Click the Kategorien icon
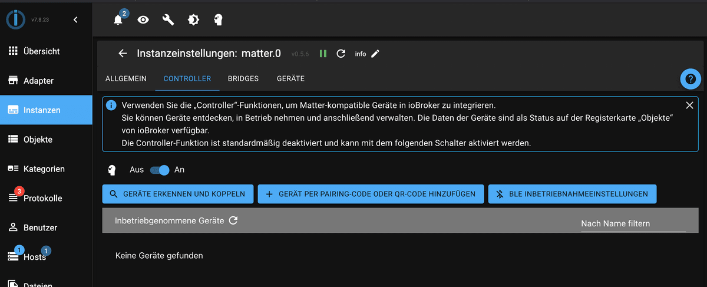Image resolution: width=707 pixels, height=287 pixels. tap(13, 169)
